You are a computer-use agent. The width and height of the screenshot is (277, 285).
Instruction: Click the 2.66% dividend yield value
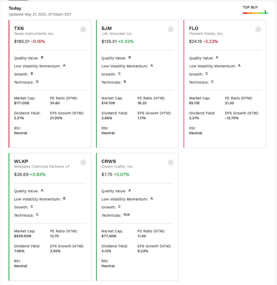pyautogui.click(x=107, y=118)
